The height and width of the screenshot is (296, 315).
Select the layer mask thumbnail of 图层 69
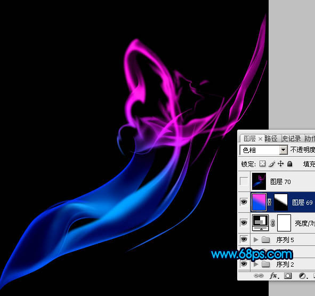[281, 202]
